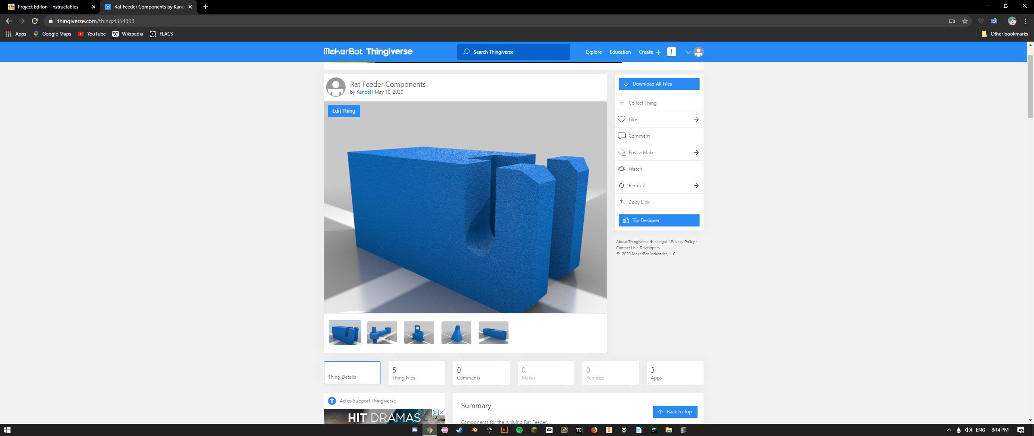The height and width of the screenshot is (436, 1034).
Task: Click Download All Files button
Action: (x=659, y=84)
